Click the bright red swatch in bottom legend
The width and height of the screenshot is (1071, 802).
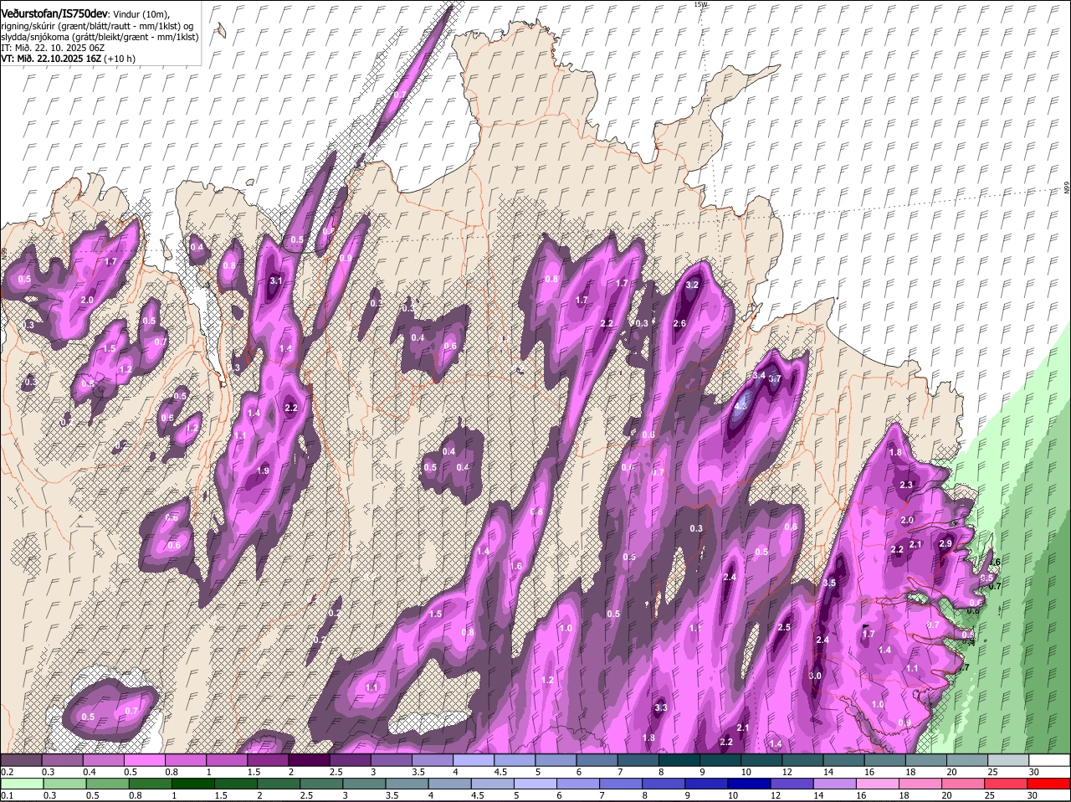tap(1050, 784)
